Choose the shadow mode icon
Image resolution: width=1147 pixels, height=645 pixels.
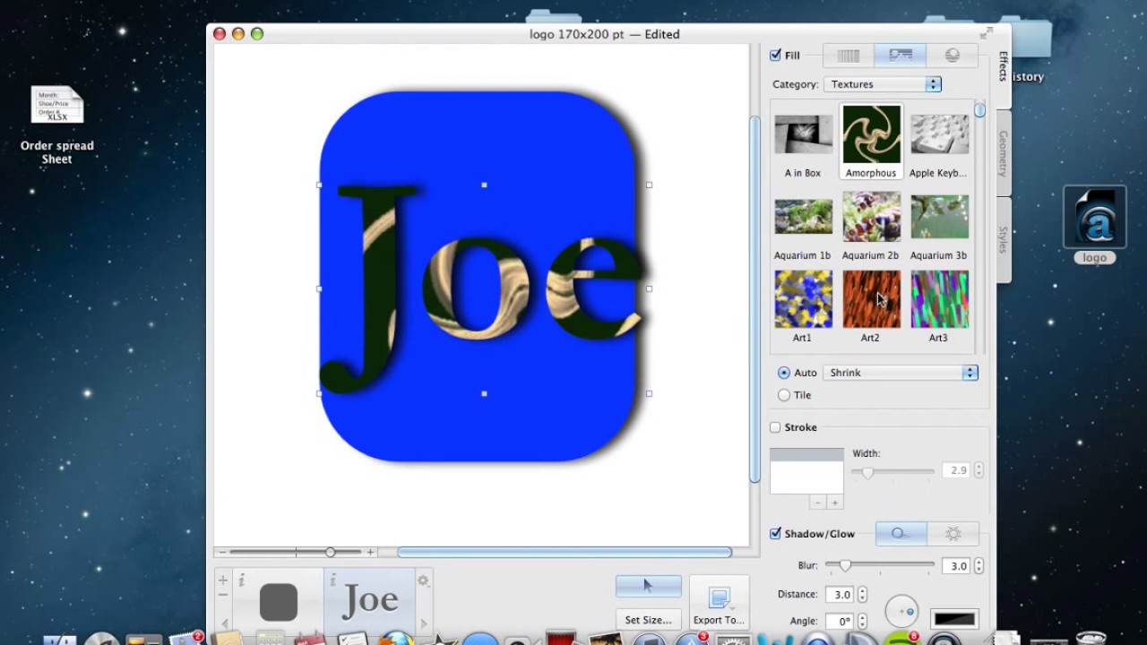tap(901, 534)
